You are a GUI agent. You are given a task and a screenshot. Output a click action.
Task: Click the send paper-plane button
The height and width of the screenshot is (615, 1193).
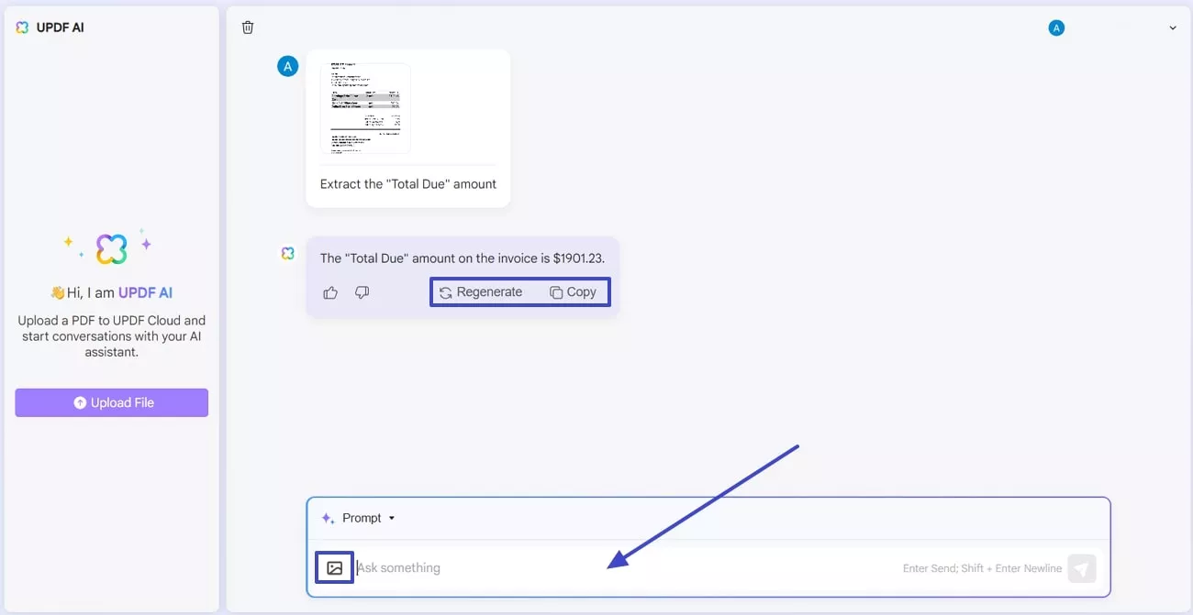[1082, 568]
